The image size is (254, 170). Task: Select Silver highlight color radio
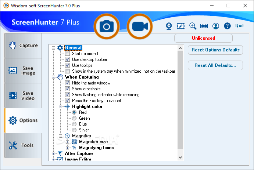(x=74, y=130)
